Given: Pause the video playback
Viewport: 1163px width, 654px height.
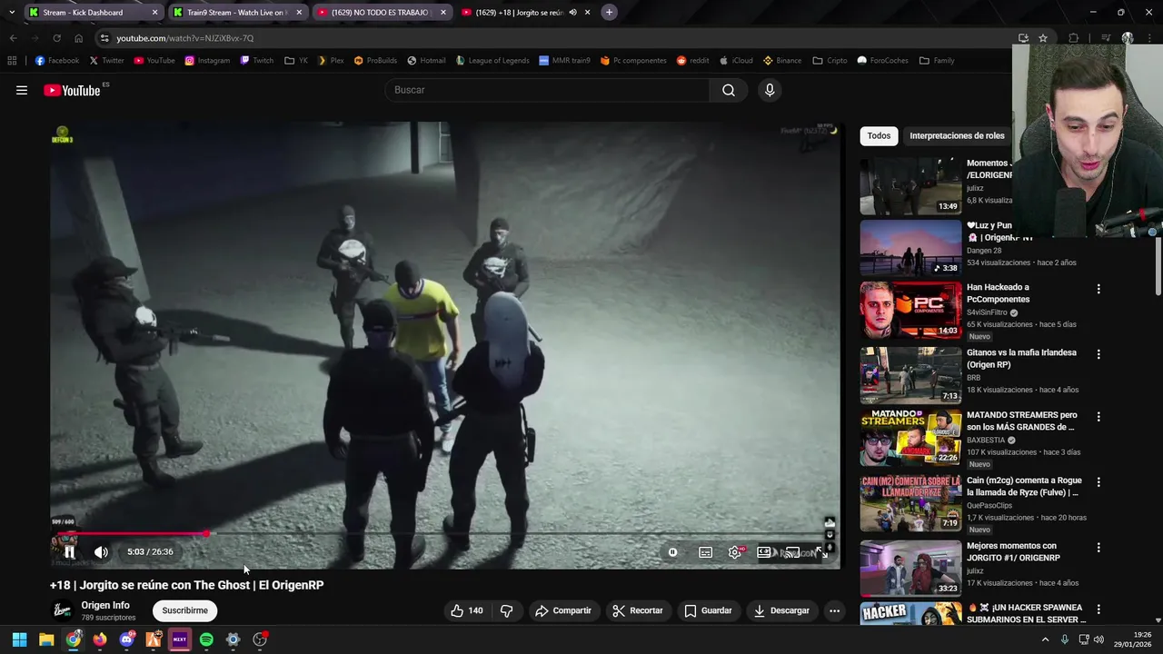Looking at the screenshot, I should (69, 551).
